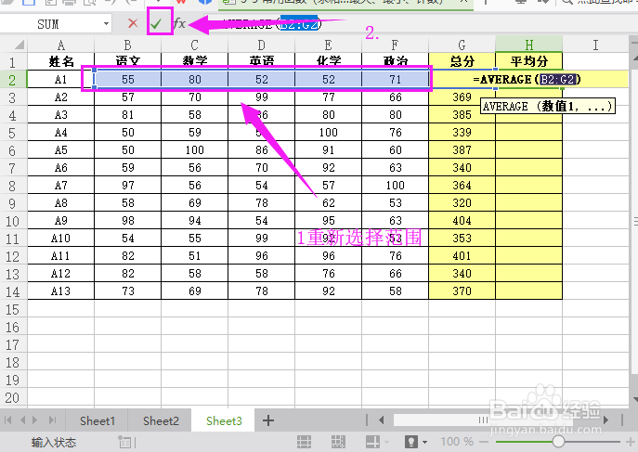Switch to normal view in the status bar

click(x=304, y=442)
